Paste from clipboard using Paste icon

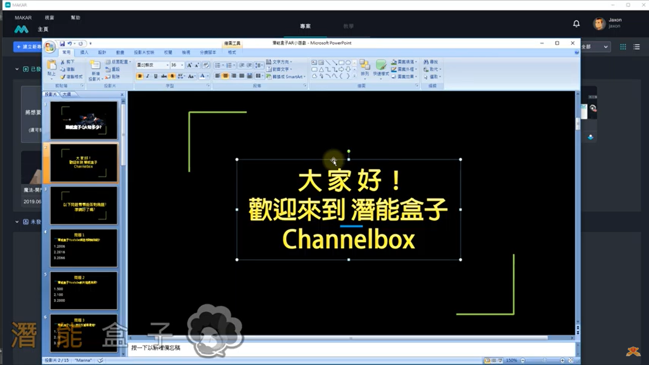(51, 65)
